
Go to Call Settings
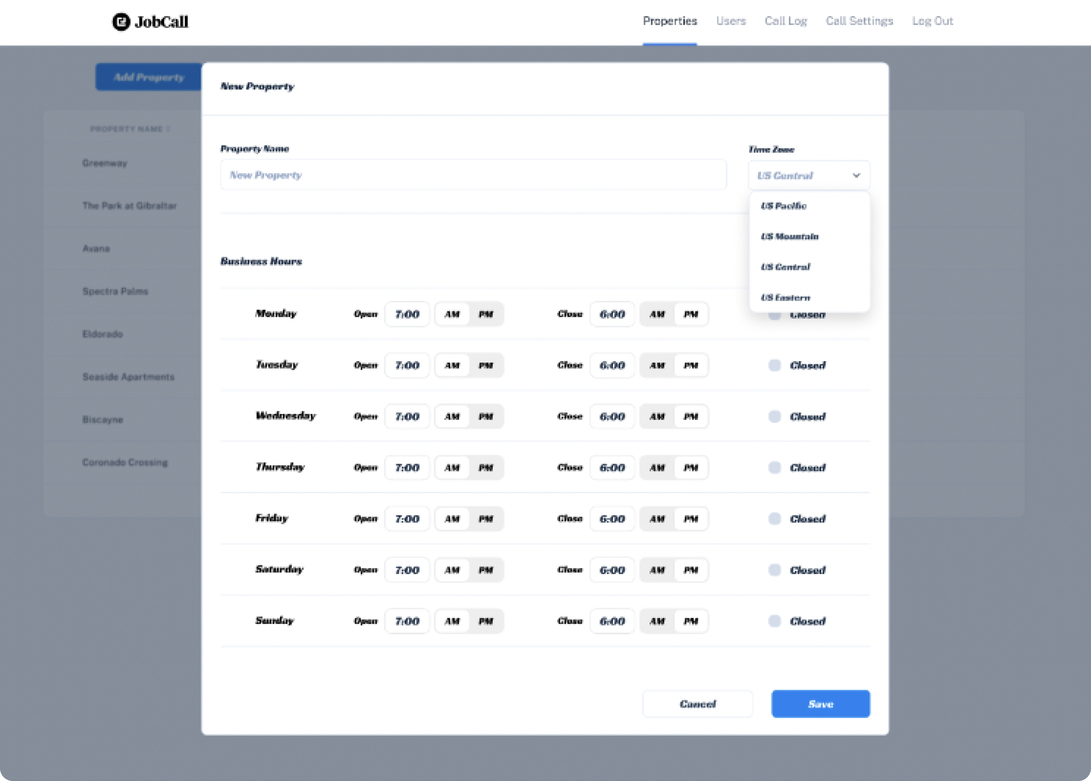(x=859, y=21)
